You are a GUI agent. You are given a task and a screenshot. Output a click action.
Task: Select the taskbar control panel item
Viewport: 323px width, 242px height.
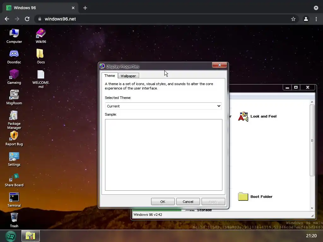pos(31,236)
